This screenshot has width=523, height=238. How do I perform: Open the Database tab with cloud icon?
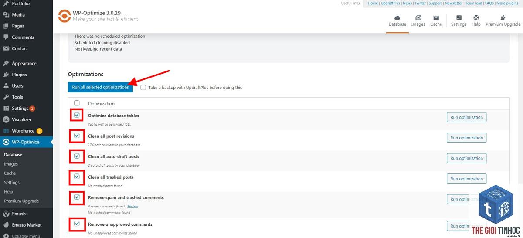pyautogui.click(x=397, y=20)
